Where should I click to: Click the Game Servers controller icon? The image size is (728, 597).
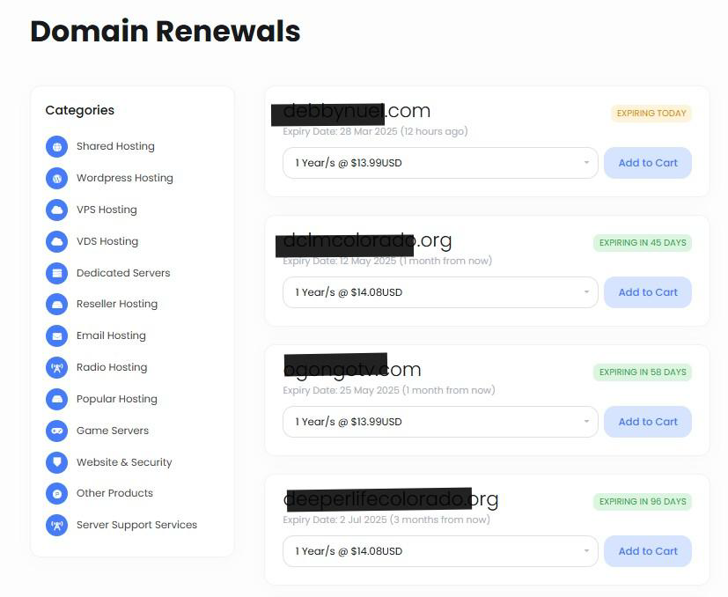click(x=56, y=431)
